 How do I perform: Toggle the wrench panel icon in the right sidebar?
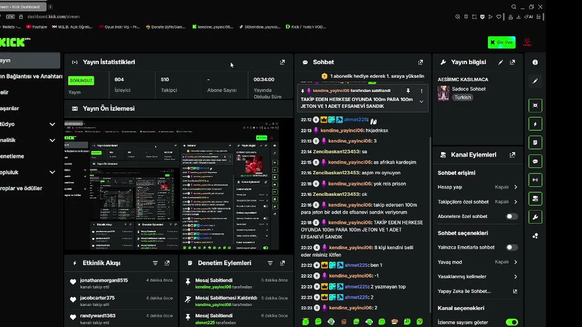click(535, 217)
